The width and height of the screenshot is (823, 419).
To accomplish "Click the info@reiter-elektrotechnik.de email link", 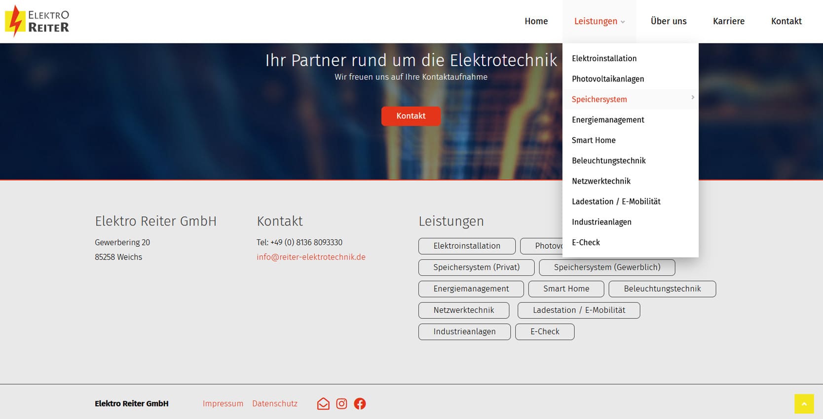I will [311, 257].
